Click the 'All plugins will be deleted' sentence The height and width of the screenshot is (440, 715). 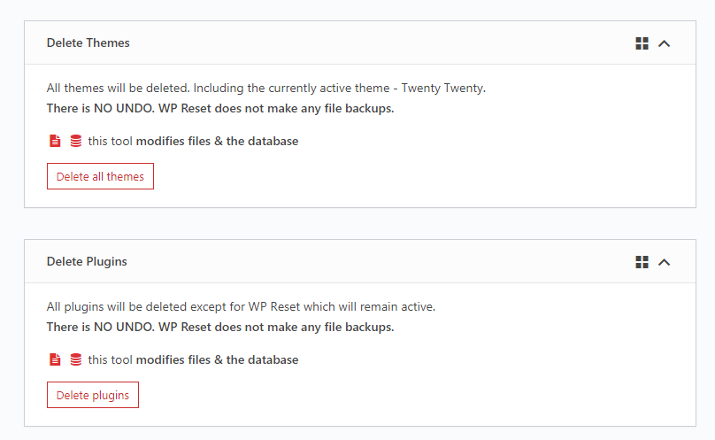pos(241,306)
